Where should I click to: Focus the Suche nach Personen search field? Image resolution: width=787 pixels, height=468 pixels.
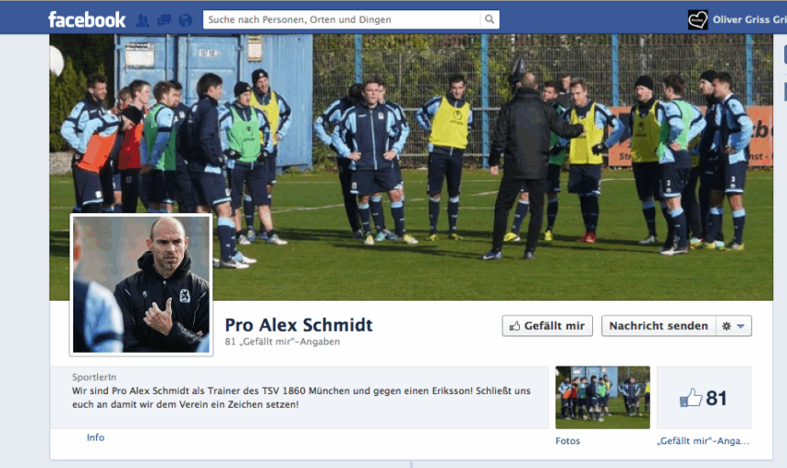(x=341, y=19)
